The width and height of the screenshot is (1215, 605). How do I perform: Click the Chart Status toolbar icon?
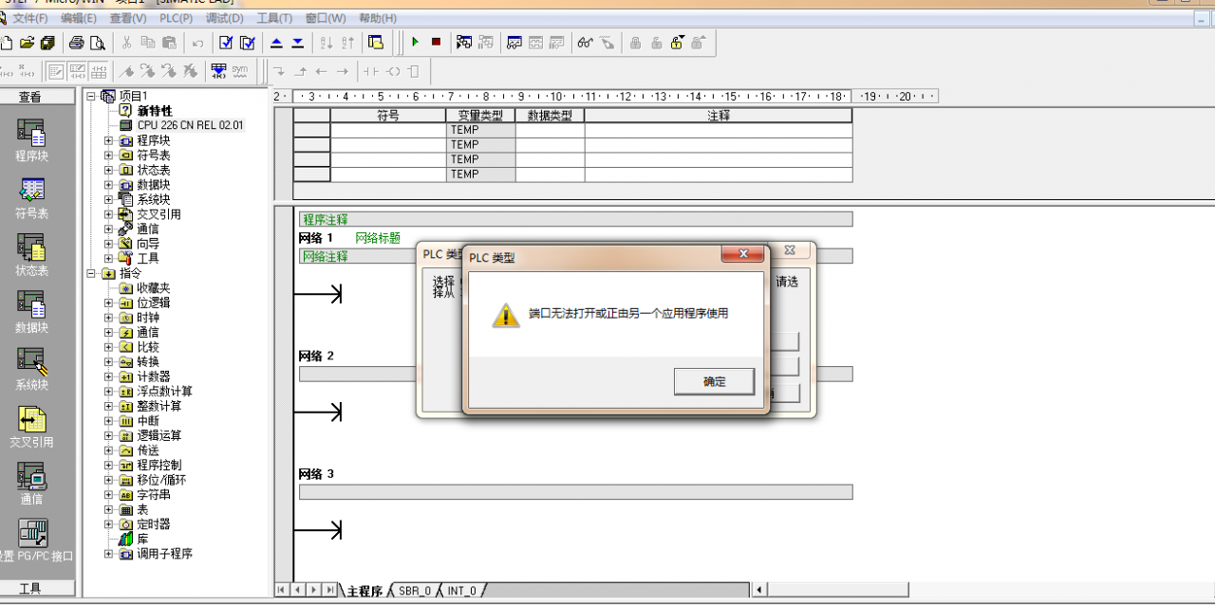(514, 43)
